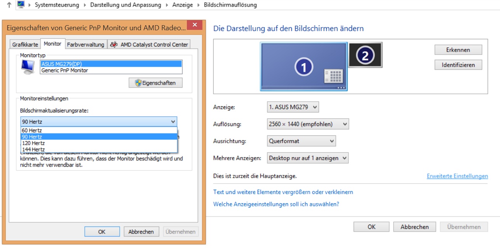Open Text und weitere Elemente vergrößern link
This screenshot has height=251, width=500.
283,192
